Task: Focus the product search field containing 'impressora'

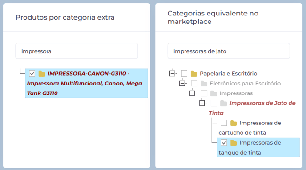Action: (77, 51)
